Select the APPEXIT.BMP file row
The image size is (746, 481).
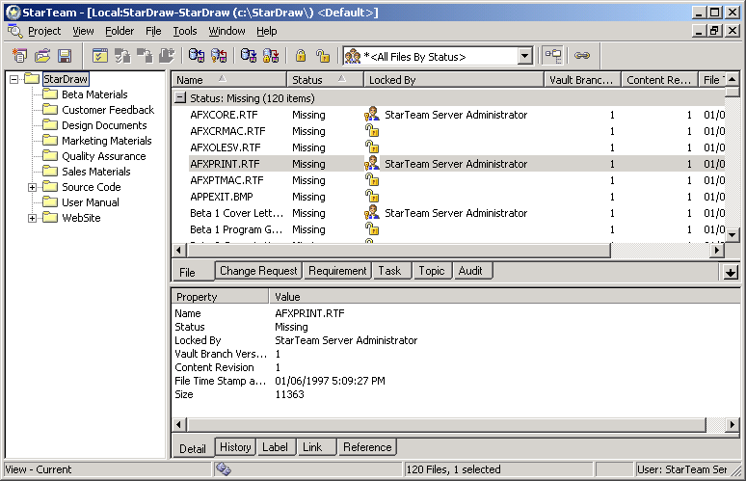[x=221, y=197]
